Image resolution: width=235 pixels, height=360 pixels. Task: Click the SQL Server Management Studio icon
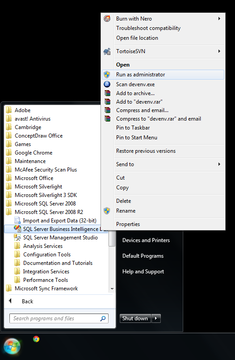tap(17, 237)
